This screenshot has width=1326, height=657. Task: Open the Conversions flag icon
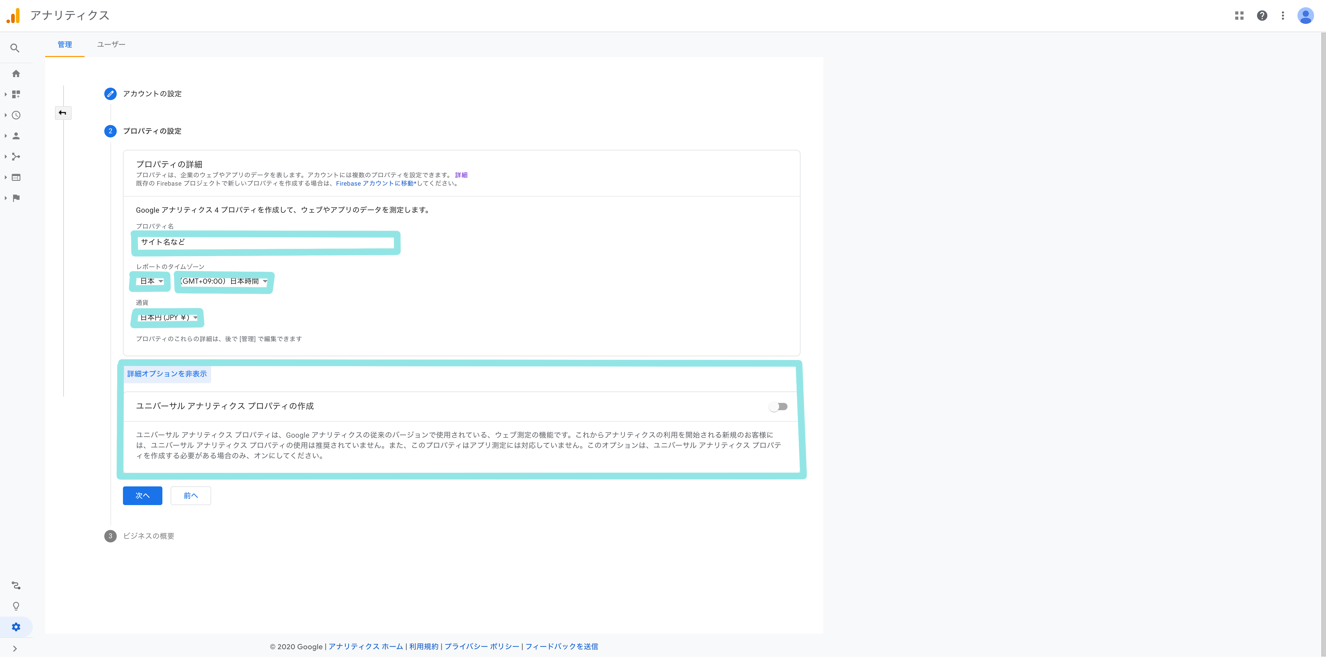pyautogui.click(x=16, y=198)
